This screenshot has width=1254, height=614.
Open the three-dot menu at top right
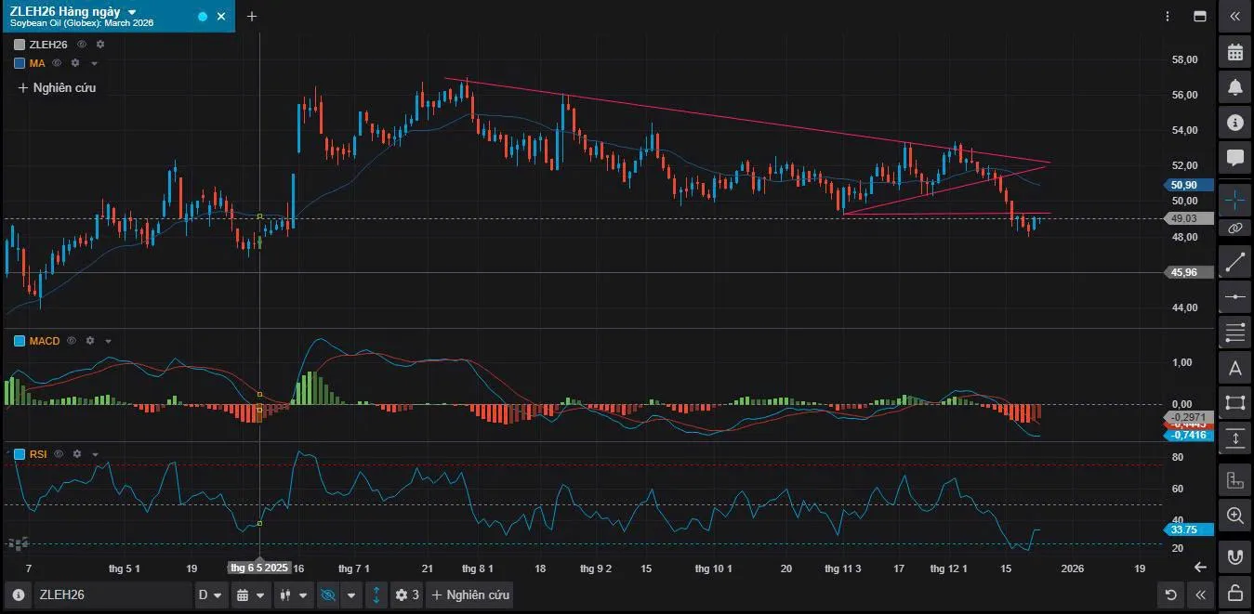click(1168, 16)
